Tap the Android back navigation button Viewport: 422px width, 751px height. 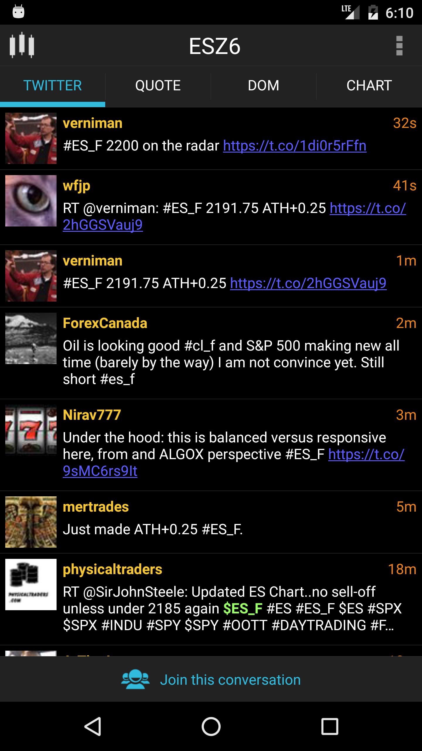(93, 726)
